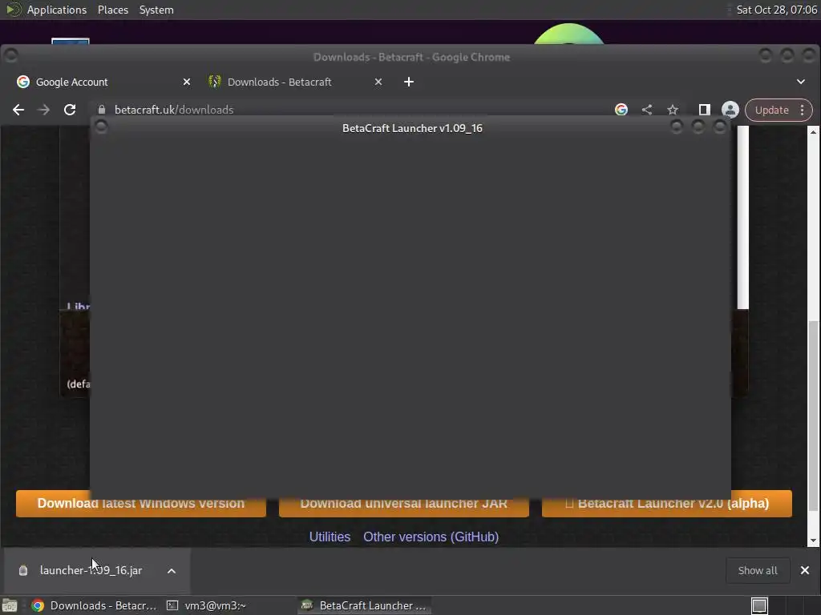Open a new Chrome tab
This screenshot has width=821, height=615.
point(409,82)
